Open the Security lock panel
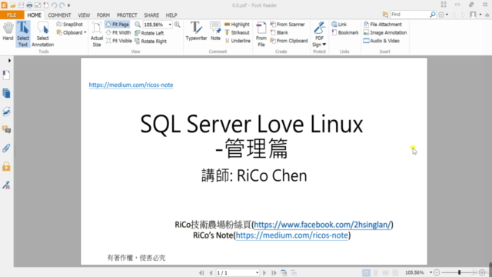492x277 pixels. (6, 166)
